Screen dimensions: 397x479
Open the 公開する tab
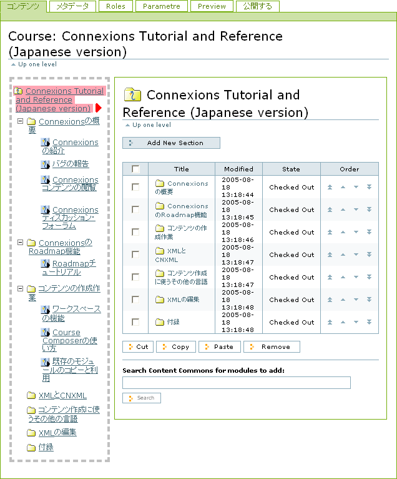258,6
